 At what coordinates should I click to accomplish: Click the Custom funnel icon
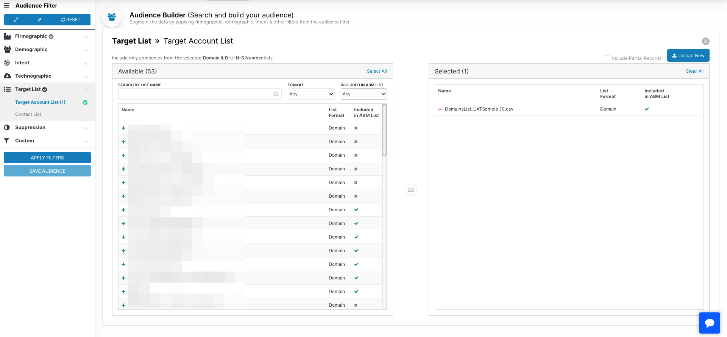[x=7, y=141]
